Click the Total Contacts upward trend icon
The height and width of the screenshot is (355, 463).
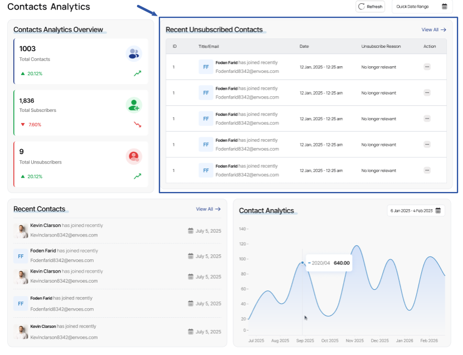point(138,73)
